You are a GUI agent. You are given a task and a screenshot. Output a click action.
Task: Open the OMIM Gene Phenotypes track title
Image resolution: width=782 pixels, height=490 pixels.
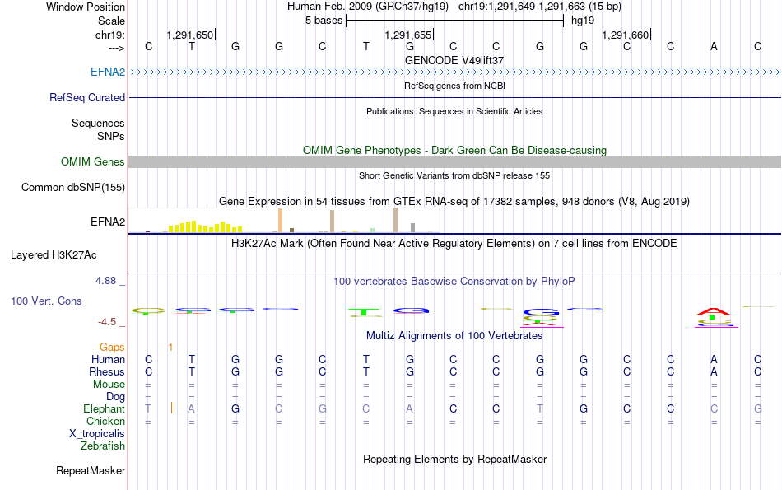coord(455,150)
